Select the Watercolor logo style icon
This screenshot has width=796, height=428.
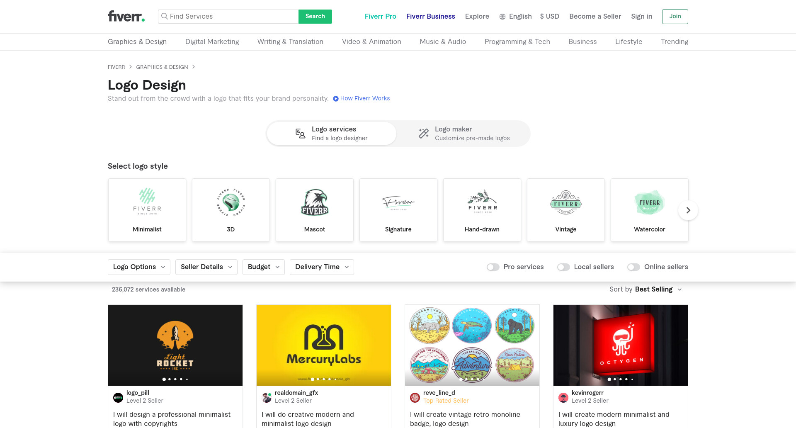click(650, 202)
